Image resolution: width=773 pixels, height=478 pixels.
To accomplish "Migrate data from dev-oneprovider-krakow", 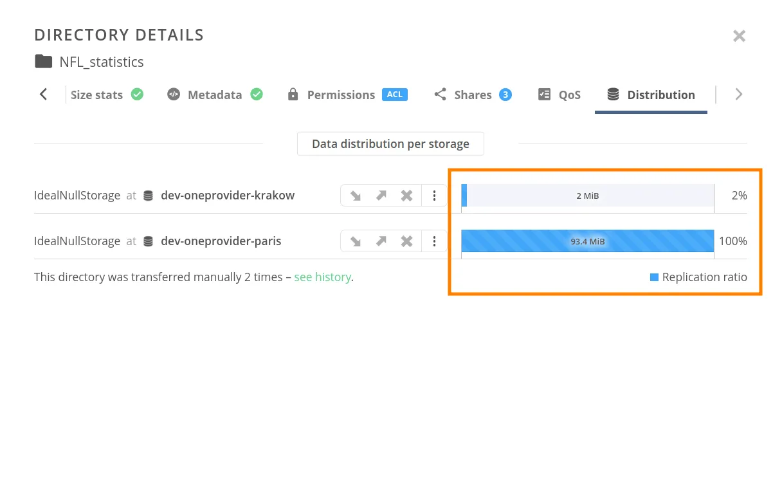I will 381,195.
